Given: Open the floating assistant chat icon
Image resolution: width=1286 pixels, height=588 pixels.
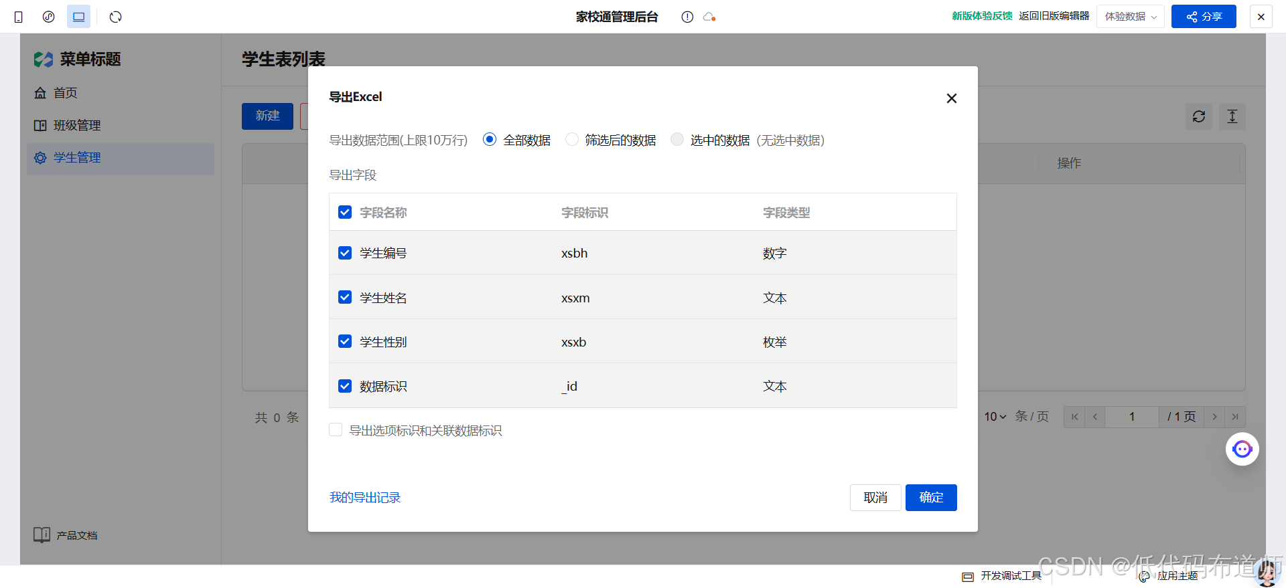Looking at the screenshot, I should point(1242,449).
